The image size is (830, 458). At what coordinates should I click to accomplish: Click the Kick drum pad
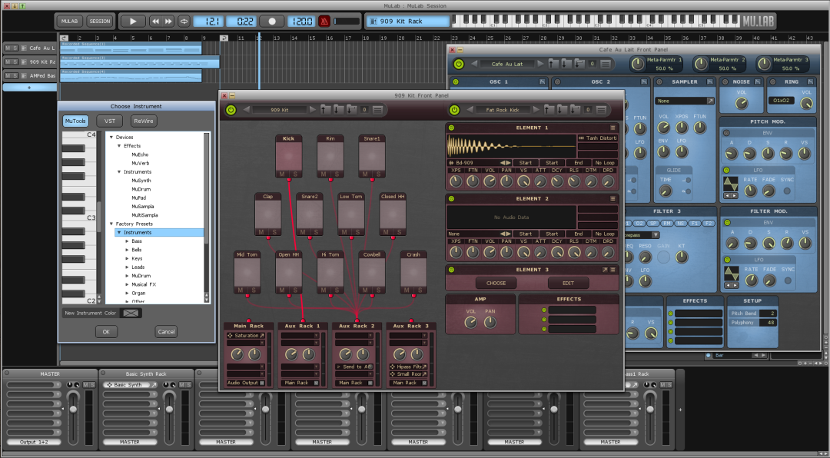pos(288,158)
